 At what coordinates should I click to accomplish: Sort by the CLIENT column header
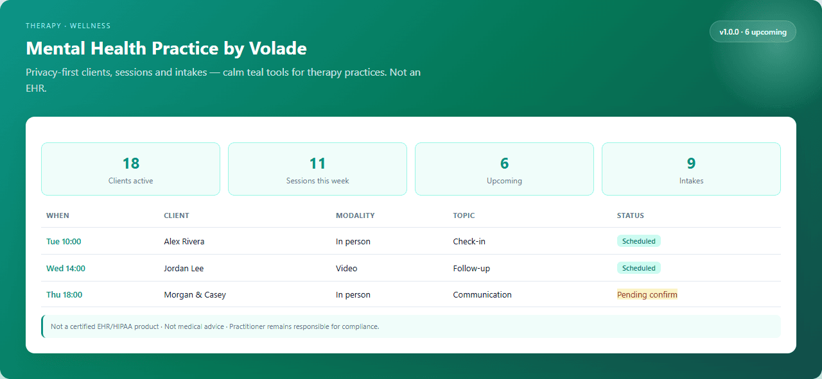click(x=177, y=215)
